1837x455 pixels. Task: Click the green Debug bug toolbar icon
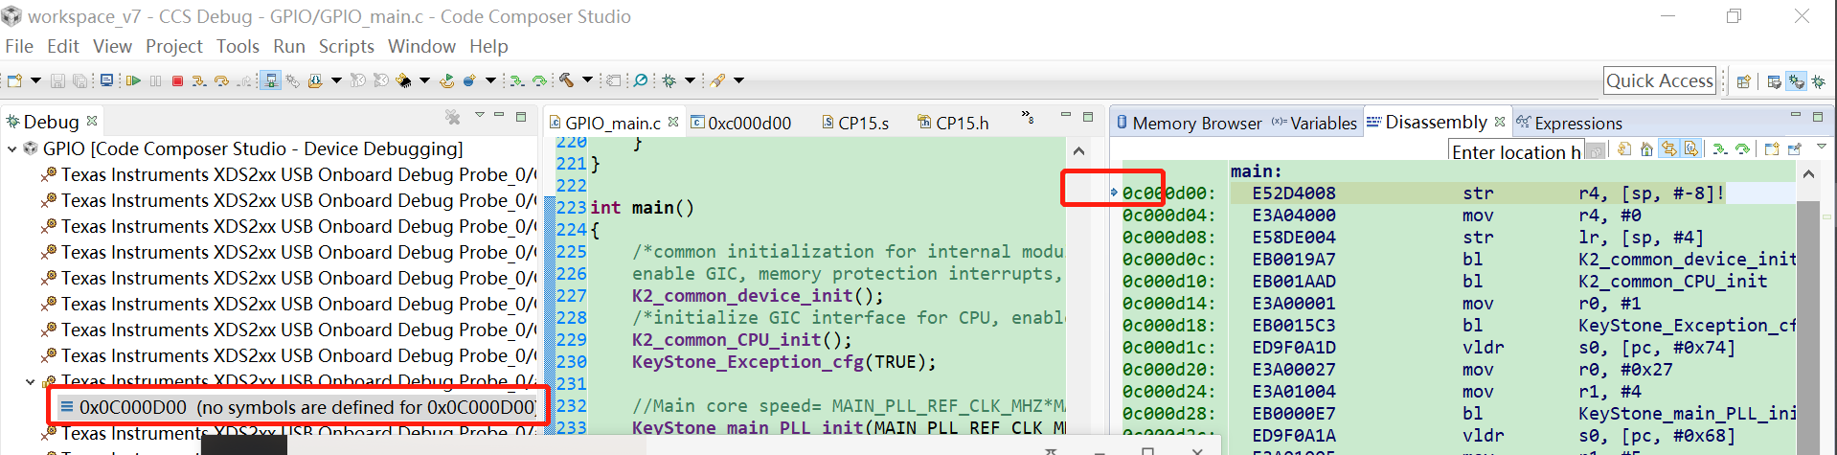click(668, 80)
